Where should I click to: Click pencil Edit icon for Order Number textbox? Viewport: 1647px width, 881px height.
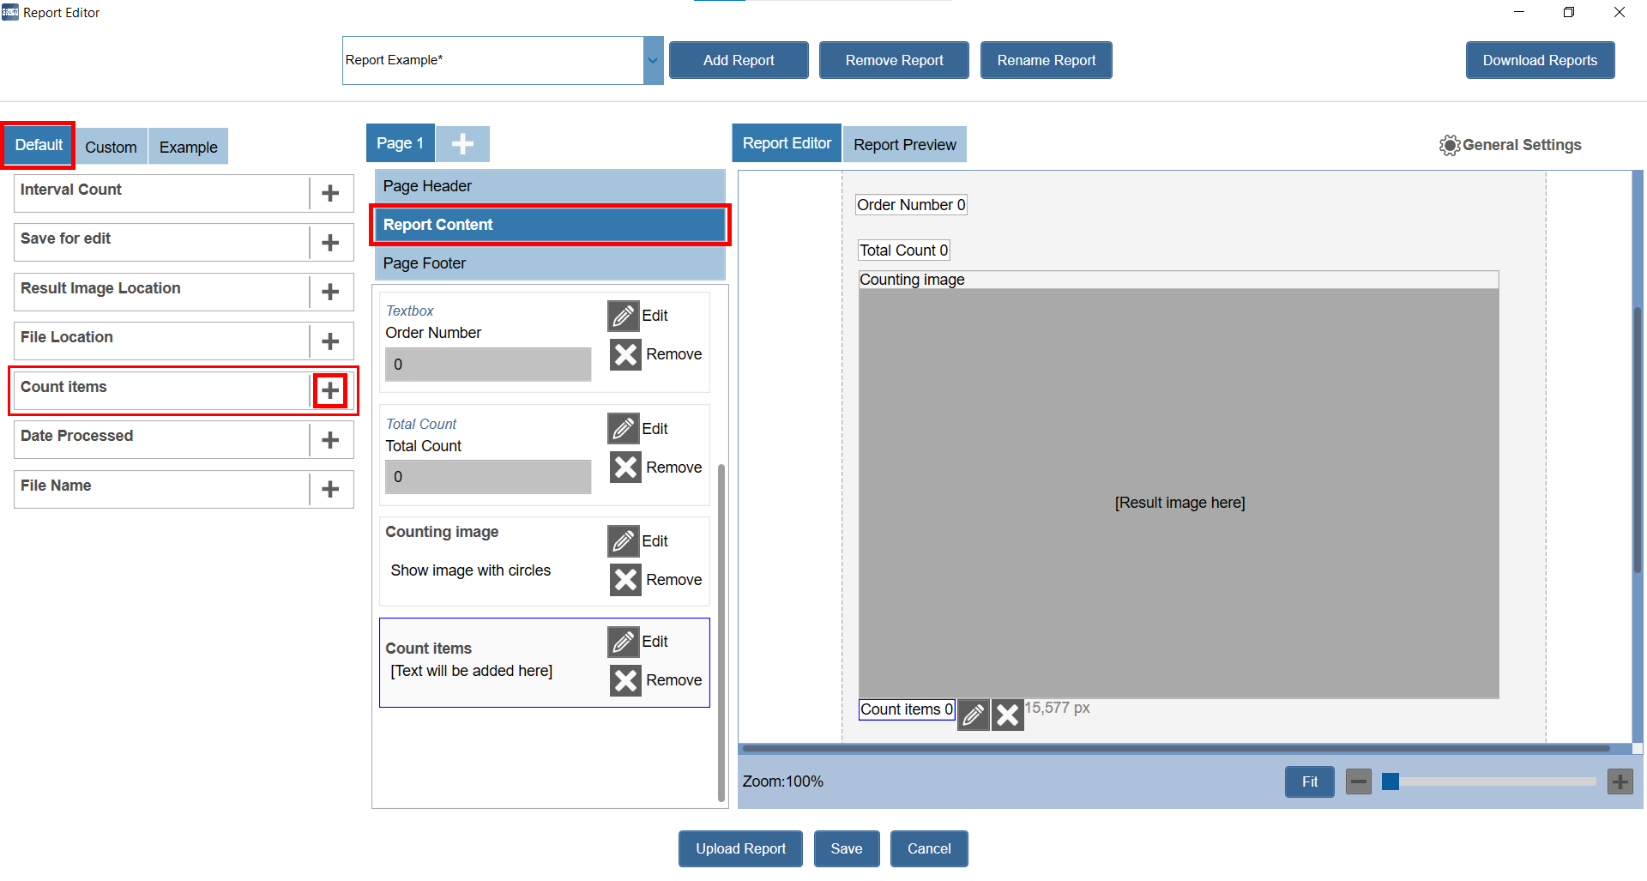click(x=624, y=316)
